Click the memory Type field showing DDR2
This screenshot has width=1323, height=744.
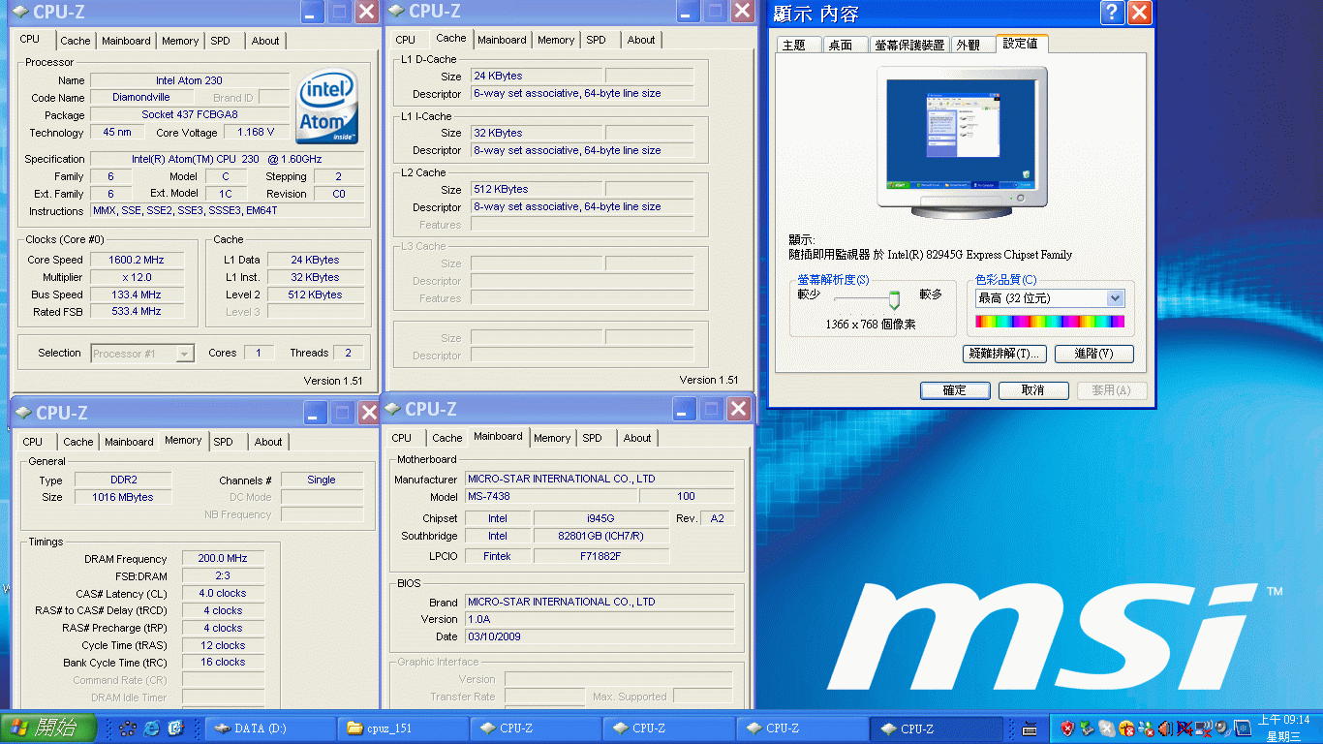122,480
